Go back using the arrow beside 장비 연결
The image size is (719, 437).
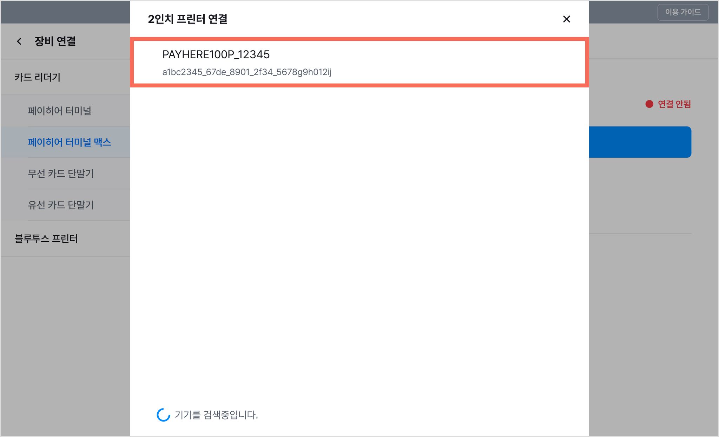coord(19,41)
